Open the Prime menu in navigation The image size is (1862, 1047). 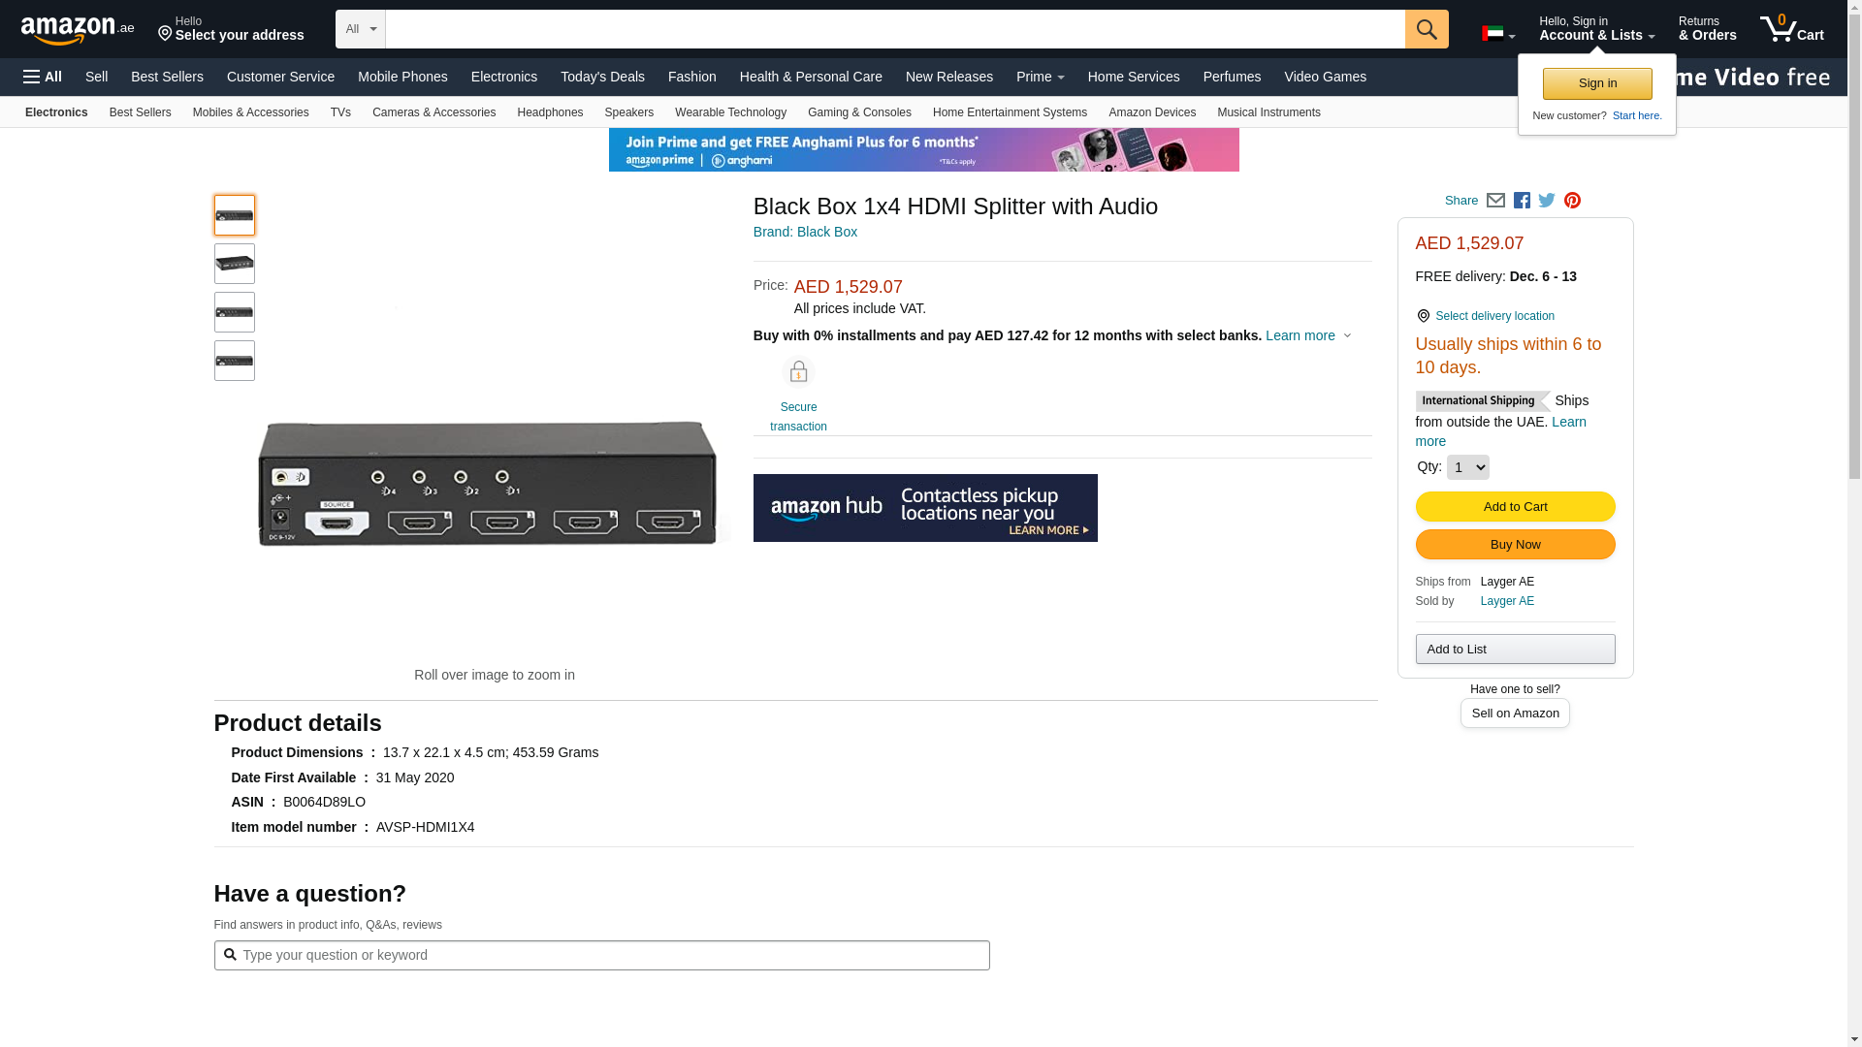click(1040, 77)
